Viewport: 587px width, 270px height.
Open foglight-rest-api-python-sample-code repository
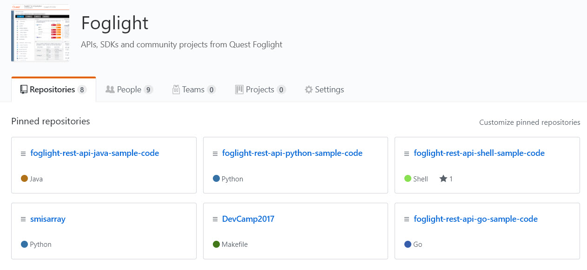tap(292, 153)
